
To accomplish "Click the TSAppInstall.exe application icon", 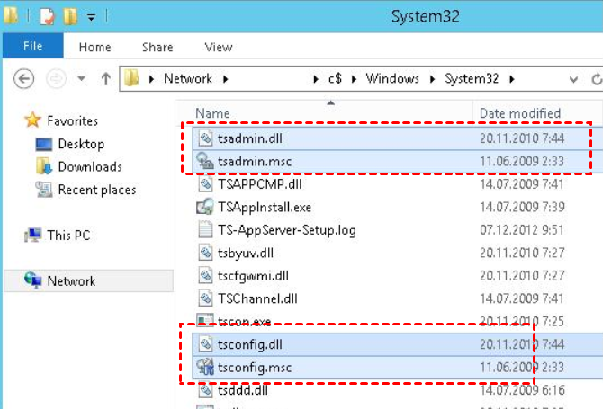I will coord(204,207).
